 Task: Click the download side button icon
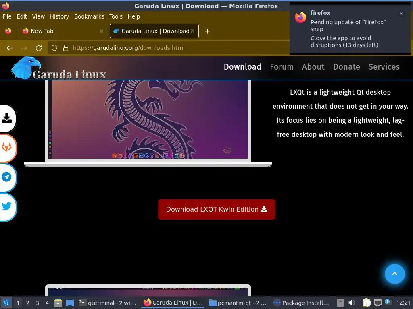6,118
